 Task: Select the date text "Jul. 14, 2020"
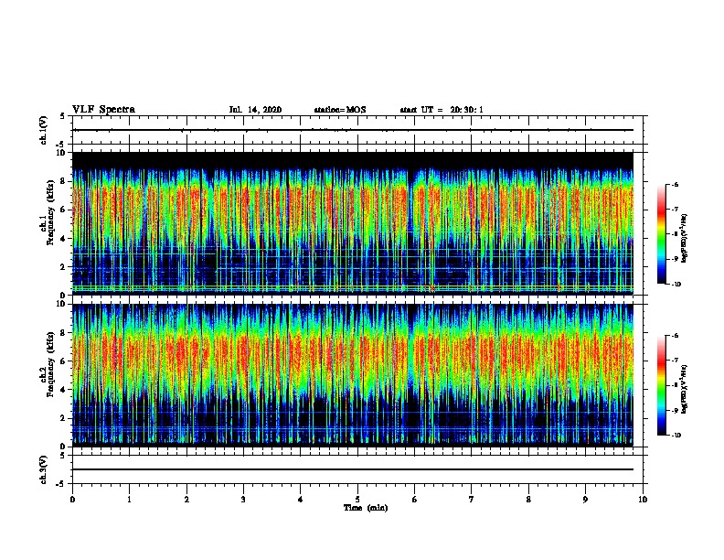(255, 110)
